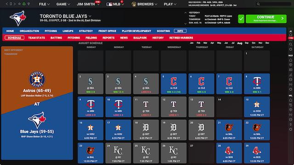The width and height of the screenshot is (294, 165).
Task: Open August 5 game vs CLE
Action: [174, 83]
